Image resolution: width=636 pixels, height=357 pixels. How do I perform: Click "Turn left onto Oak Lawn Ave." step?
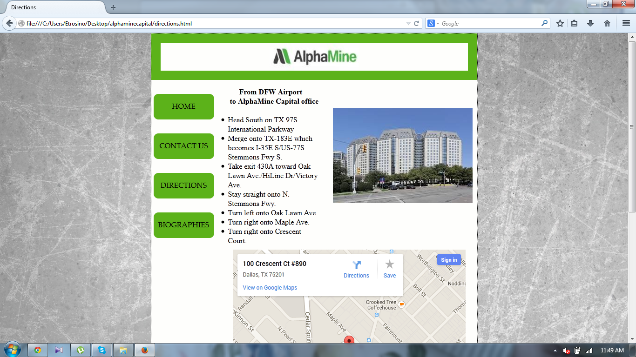[x=273, y=213]
